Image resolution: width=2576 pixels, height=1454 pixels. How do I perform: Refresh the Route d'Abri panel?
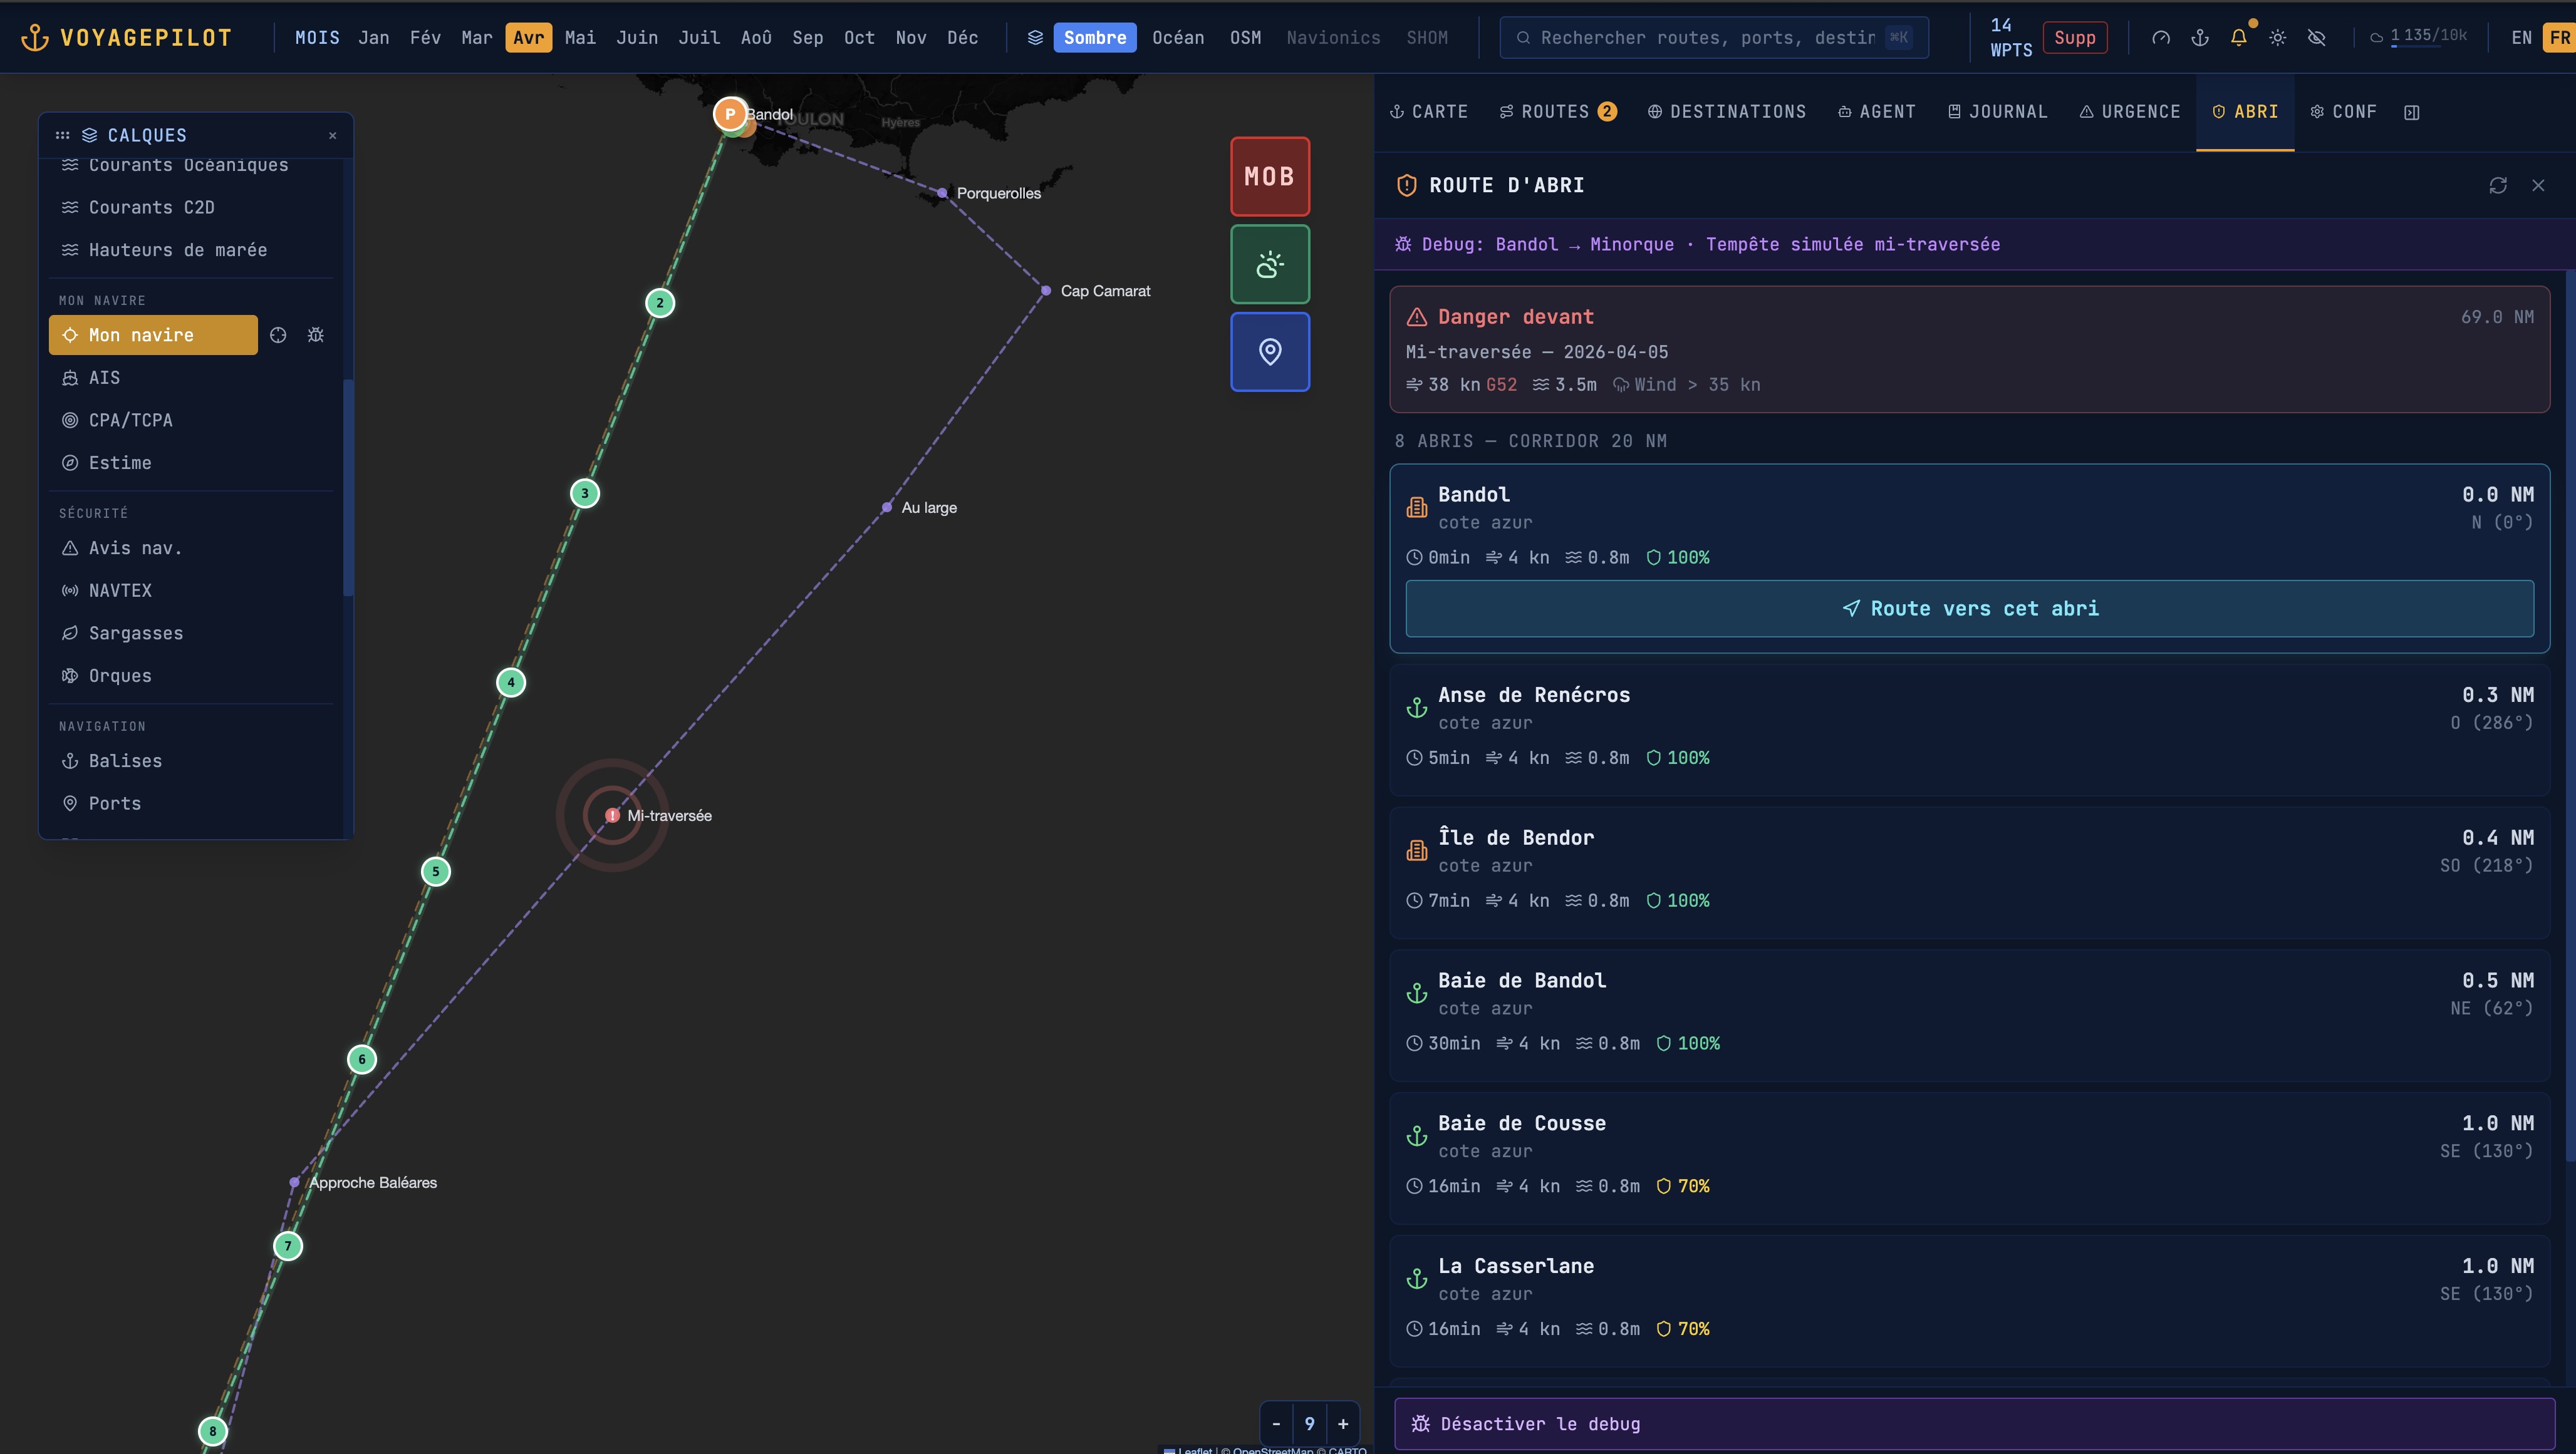click(x=2499, y=185)
